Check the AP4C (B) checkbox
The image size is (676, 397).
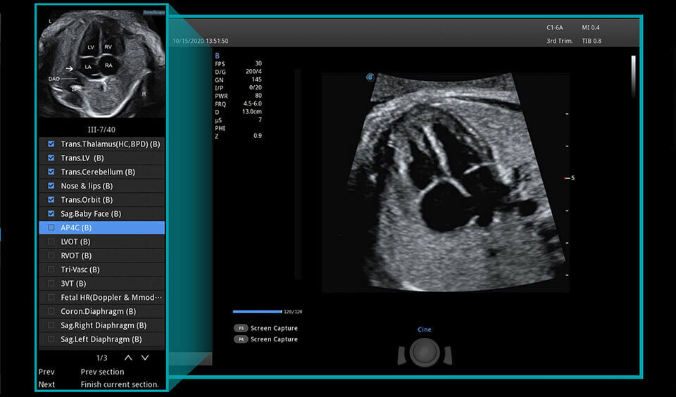51,227
